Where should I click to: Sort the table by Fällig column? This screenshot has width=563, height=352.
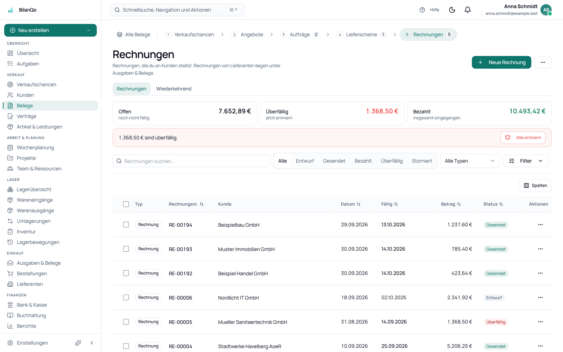point(390,204)
